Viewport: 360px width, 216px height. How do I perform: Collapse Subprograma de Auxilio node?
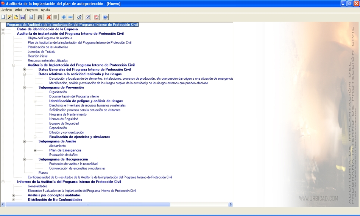coord(24,141)
